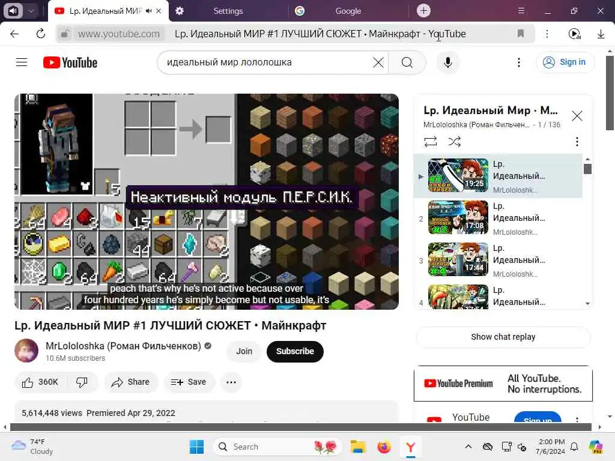Image resolution: width=615 pixels, height=461 pixels.
Task: Open a new browser tab with plus
Action: [x=423, y=11]
